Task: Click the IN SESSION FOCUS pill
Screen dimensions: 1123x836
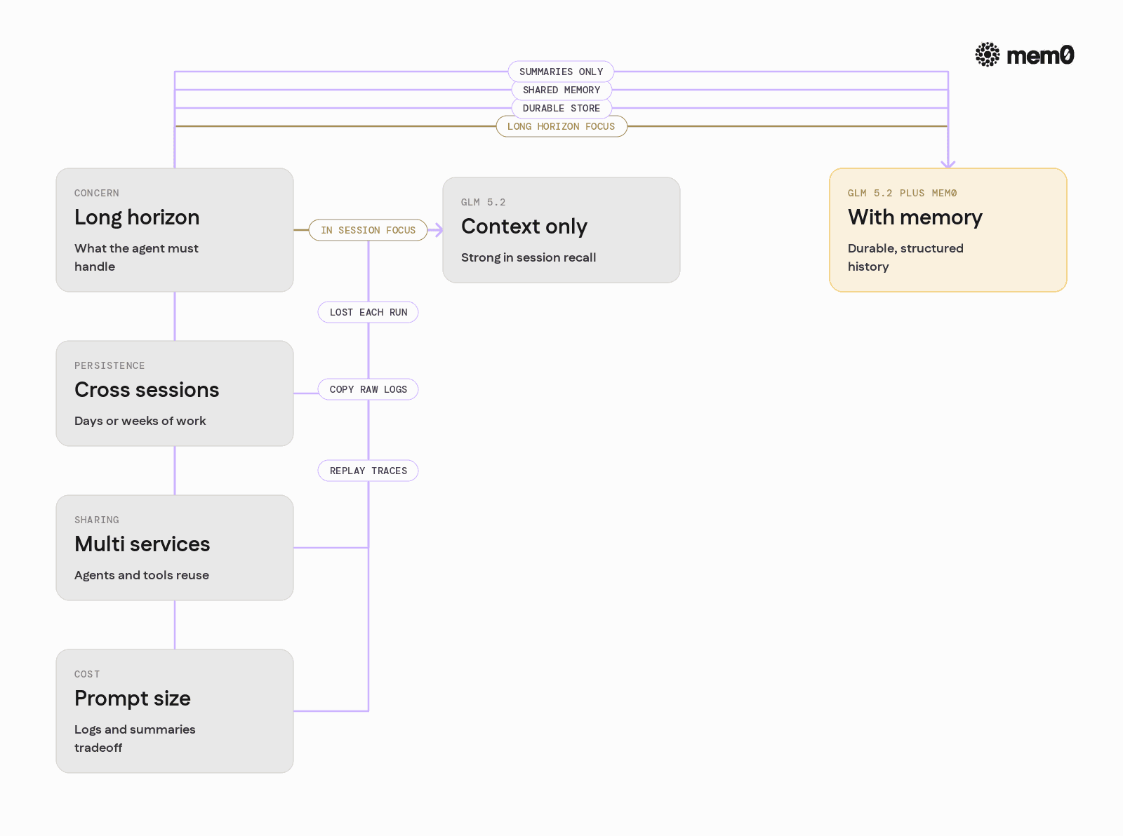Action: coord(368,230)
